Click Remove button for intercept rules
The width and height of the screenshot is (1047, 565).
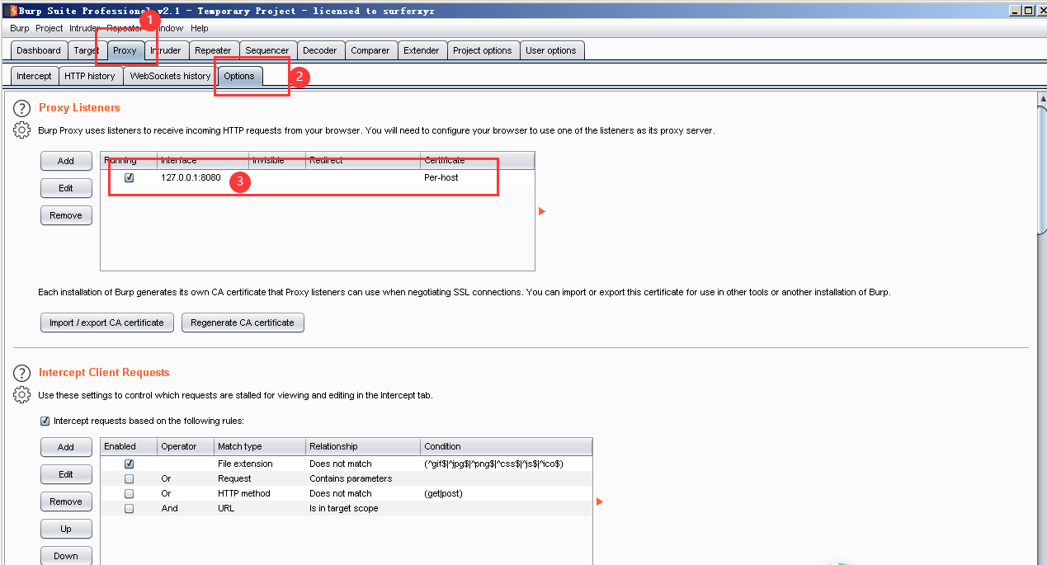click(x=66, y=501)
